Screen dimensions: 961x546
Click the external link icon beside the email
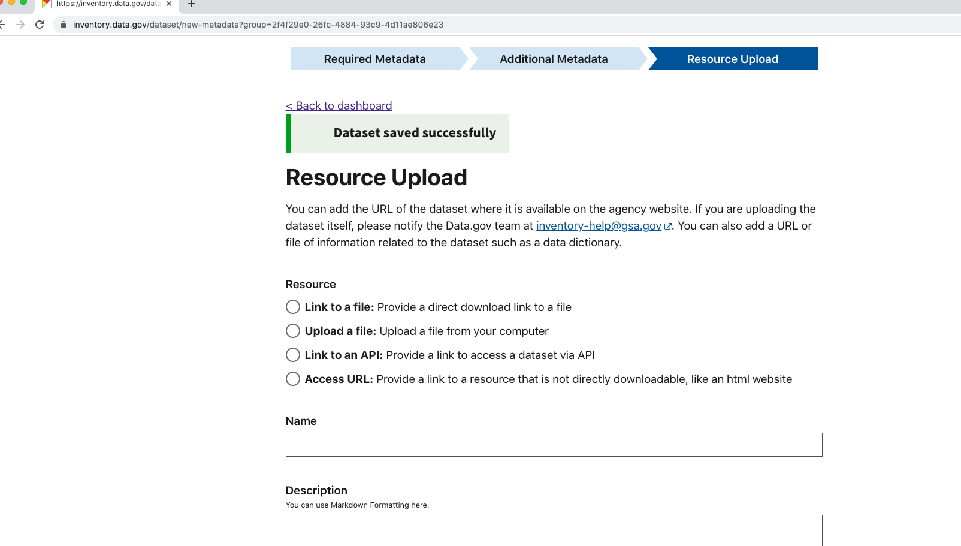point(667,227)
